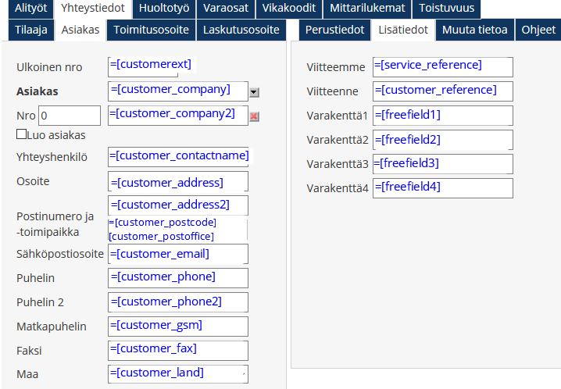Click the red clear icon beside customer_company2
The width and height of the screenshot is (561, 389).
point(254,117)
